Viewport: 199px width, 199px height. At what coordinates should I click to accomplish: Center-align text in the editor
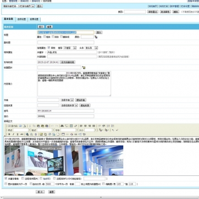pyautogui.click(x=85, y=126)
